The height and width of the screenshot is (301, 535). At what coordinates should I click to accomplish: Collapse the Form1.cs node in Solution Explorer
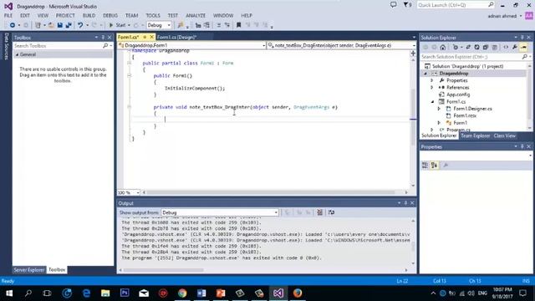coord(432,102)
